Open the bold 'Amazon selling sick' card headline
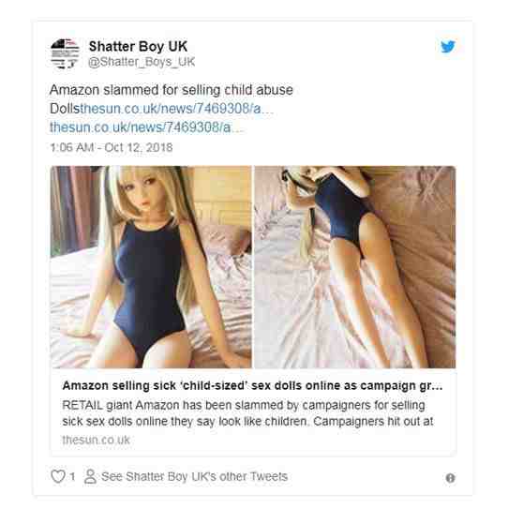This screenshot has width=523, height=508. pyautogui.click(x=252, y=385)
